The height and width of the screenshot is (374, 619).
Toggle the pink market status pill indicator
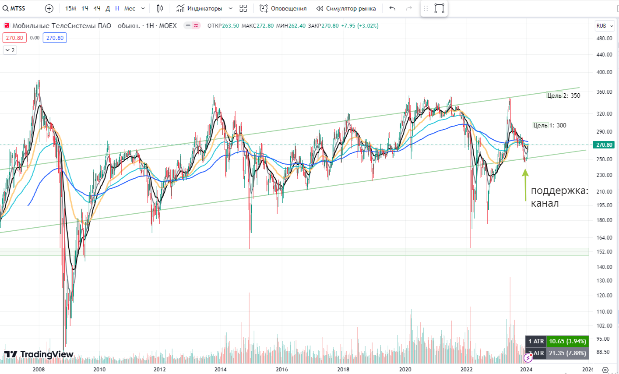(x=192, y=26)
